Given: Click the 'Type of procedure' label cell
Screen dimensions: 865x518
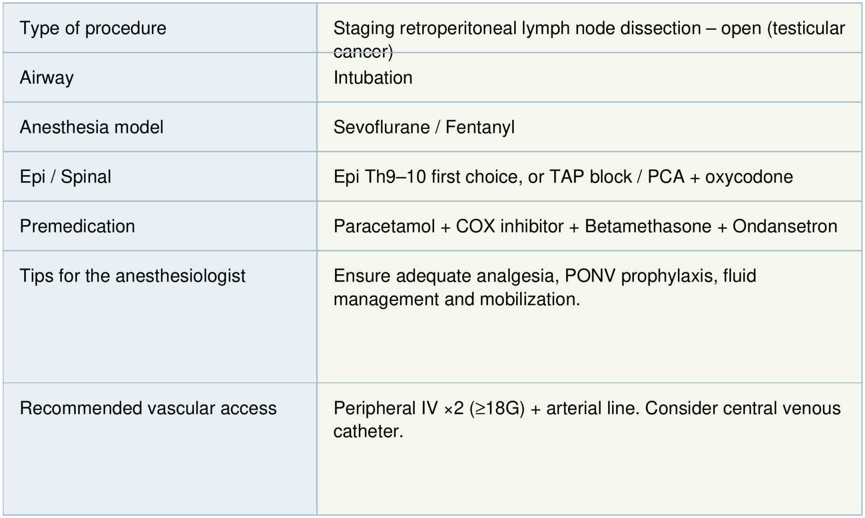Looking at the screenshot, I should click(93, 28).
